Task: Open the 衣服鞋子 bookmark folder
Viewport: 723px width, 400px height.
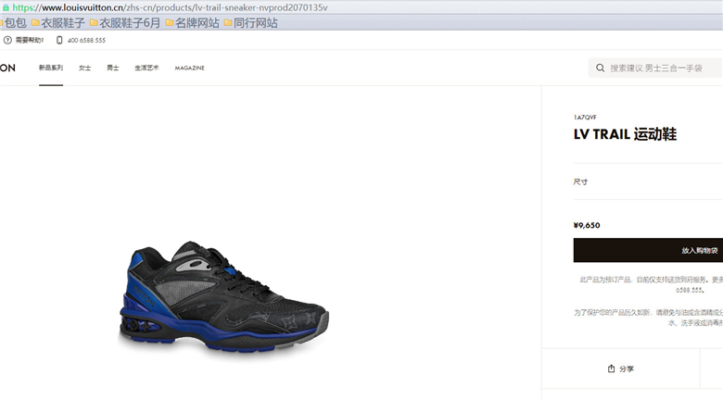Action: click(x=58, y=22)
